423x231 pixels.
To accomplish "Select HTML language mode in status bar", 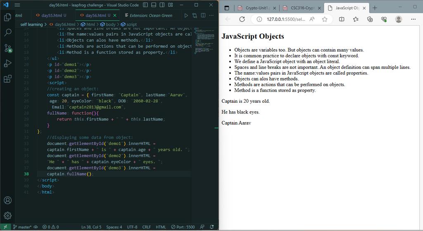I will [x=161, y=227].
